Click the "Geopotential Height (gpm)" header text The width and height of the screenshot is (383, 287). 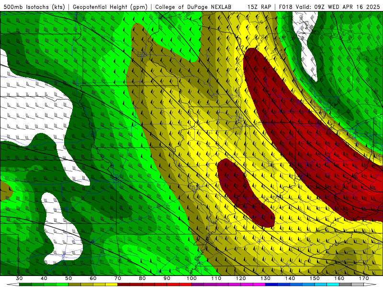[110, 7]
